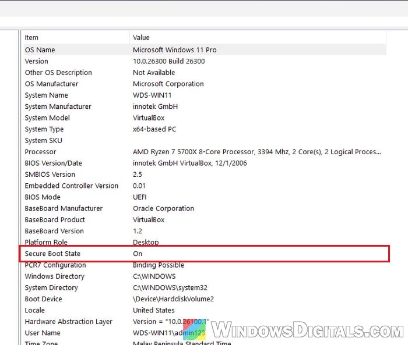Select the System Type row
The width and height of the screenshot is (408, 345).
(205, 129)
